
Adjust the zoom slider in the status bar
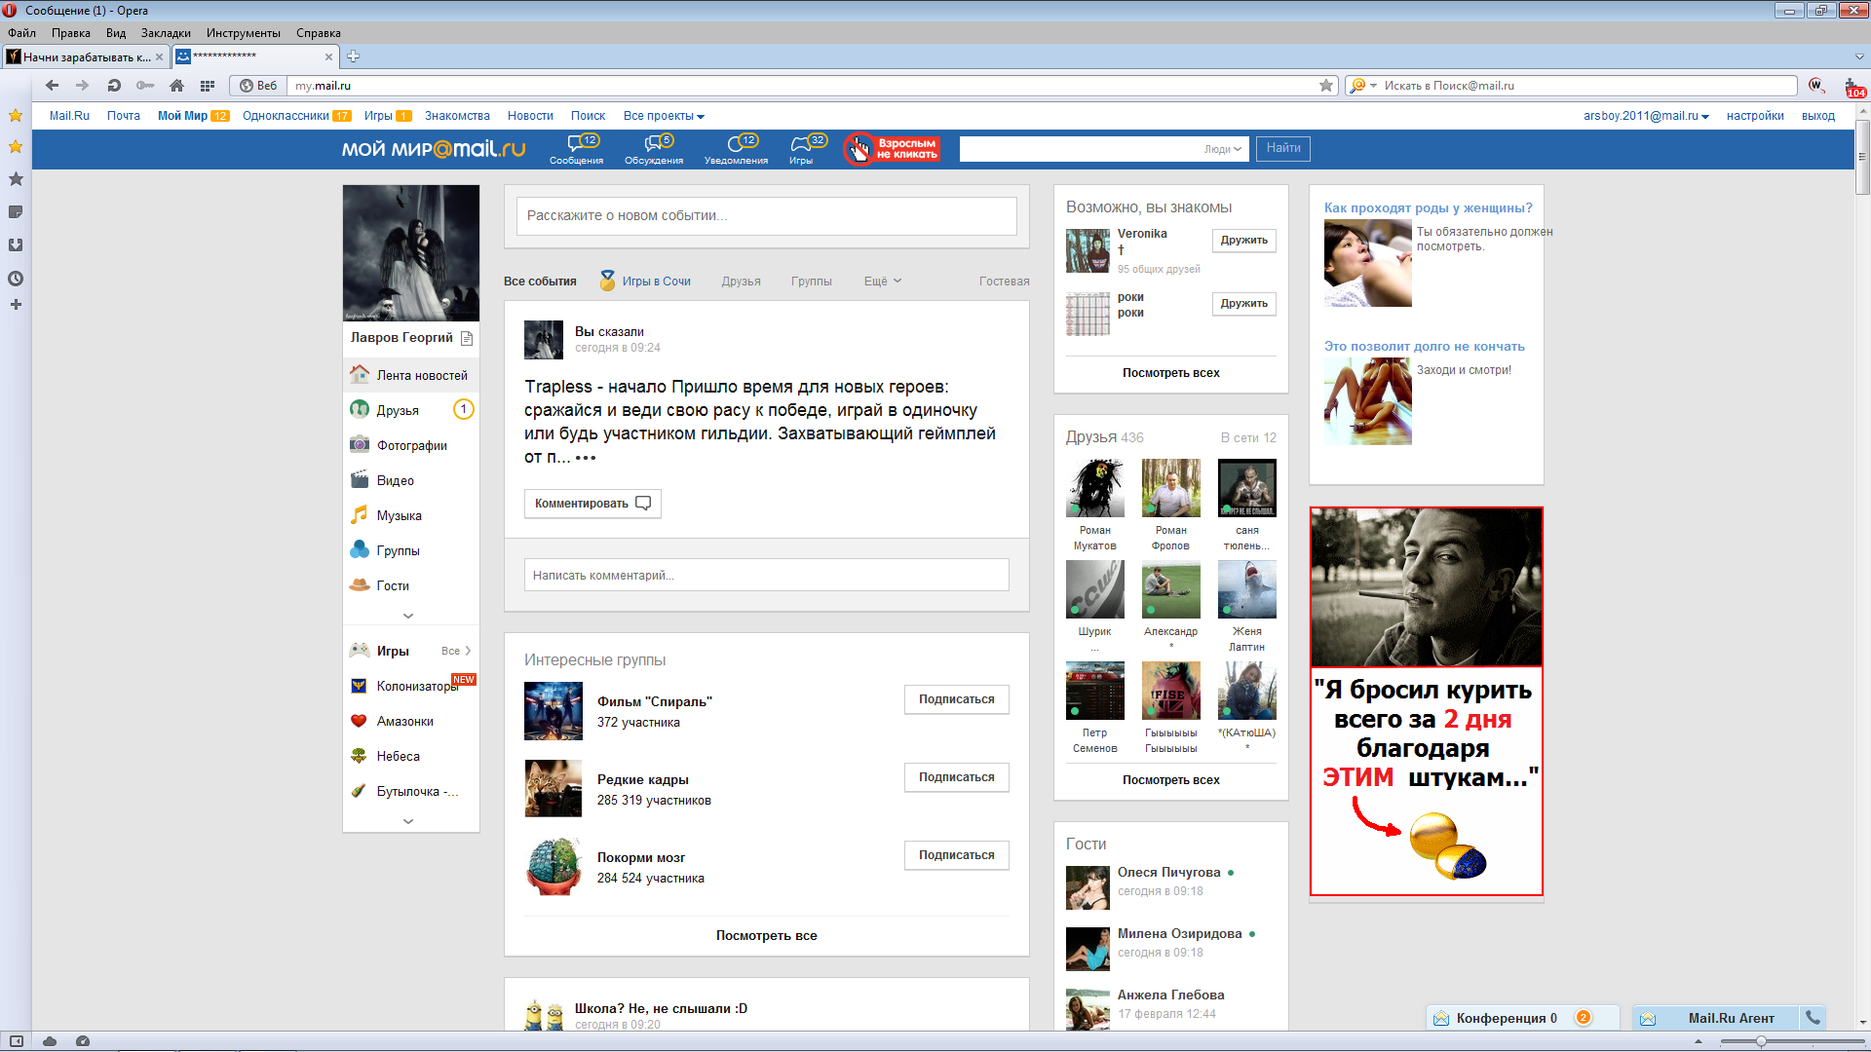point(1761,1041)
